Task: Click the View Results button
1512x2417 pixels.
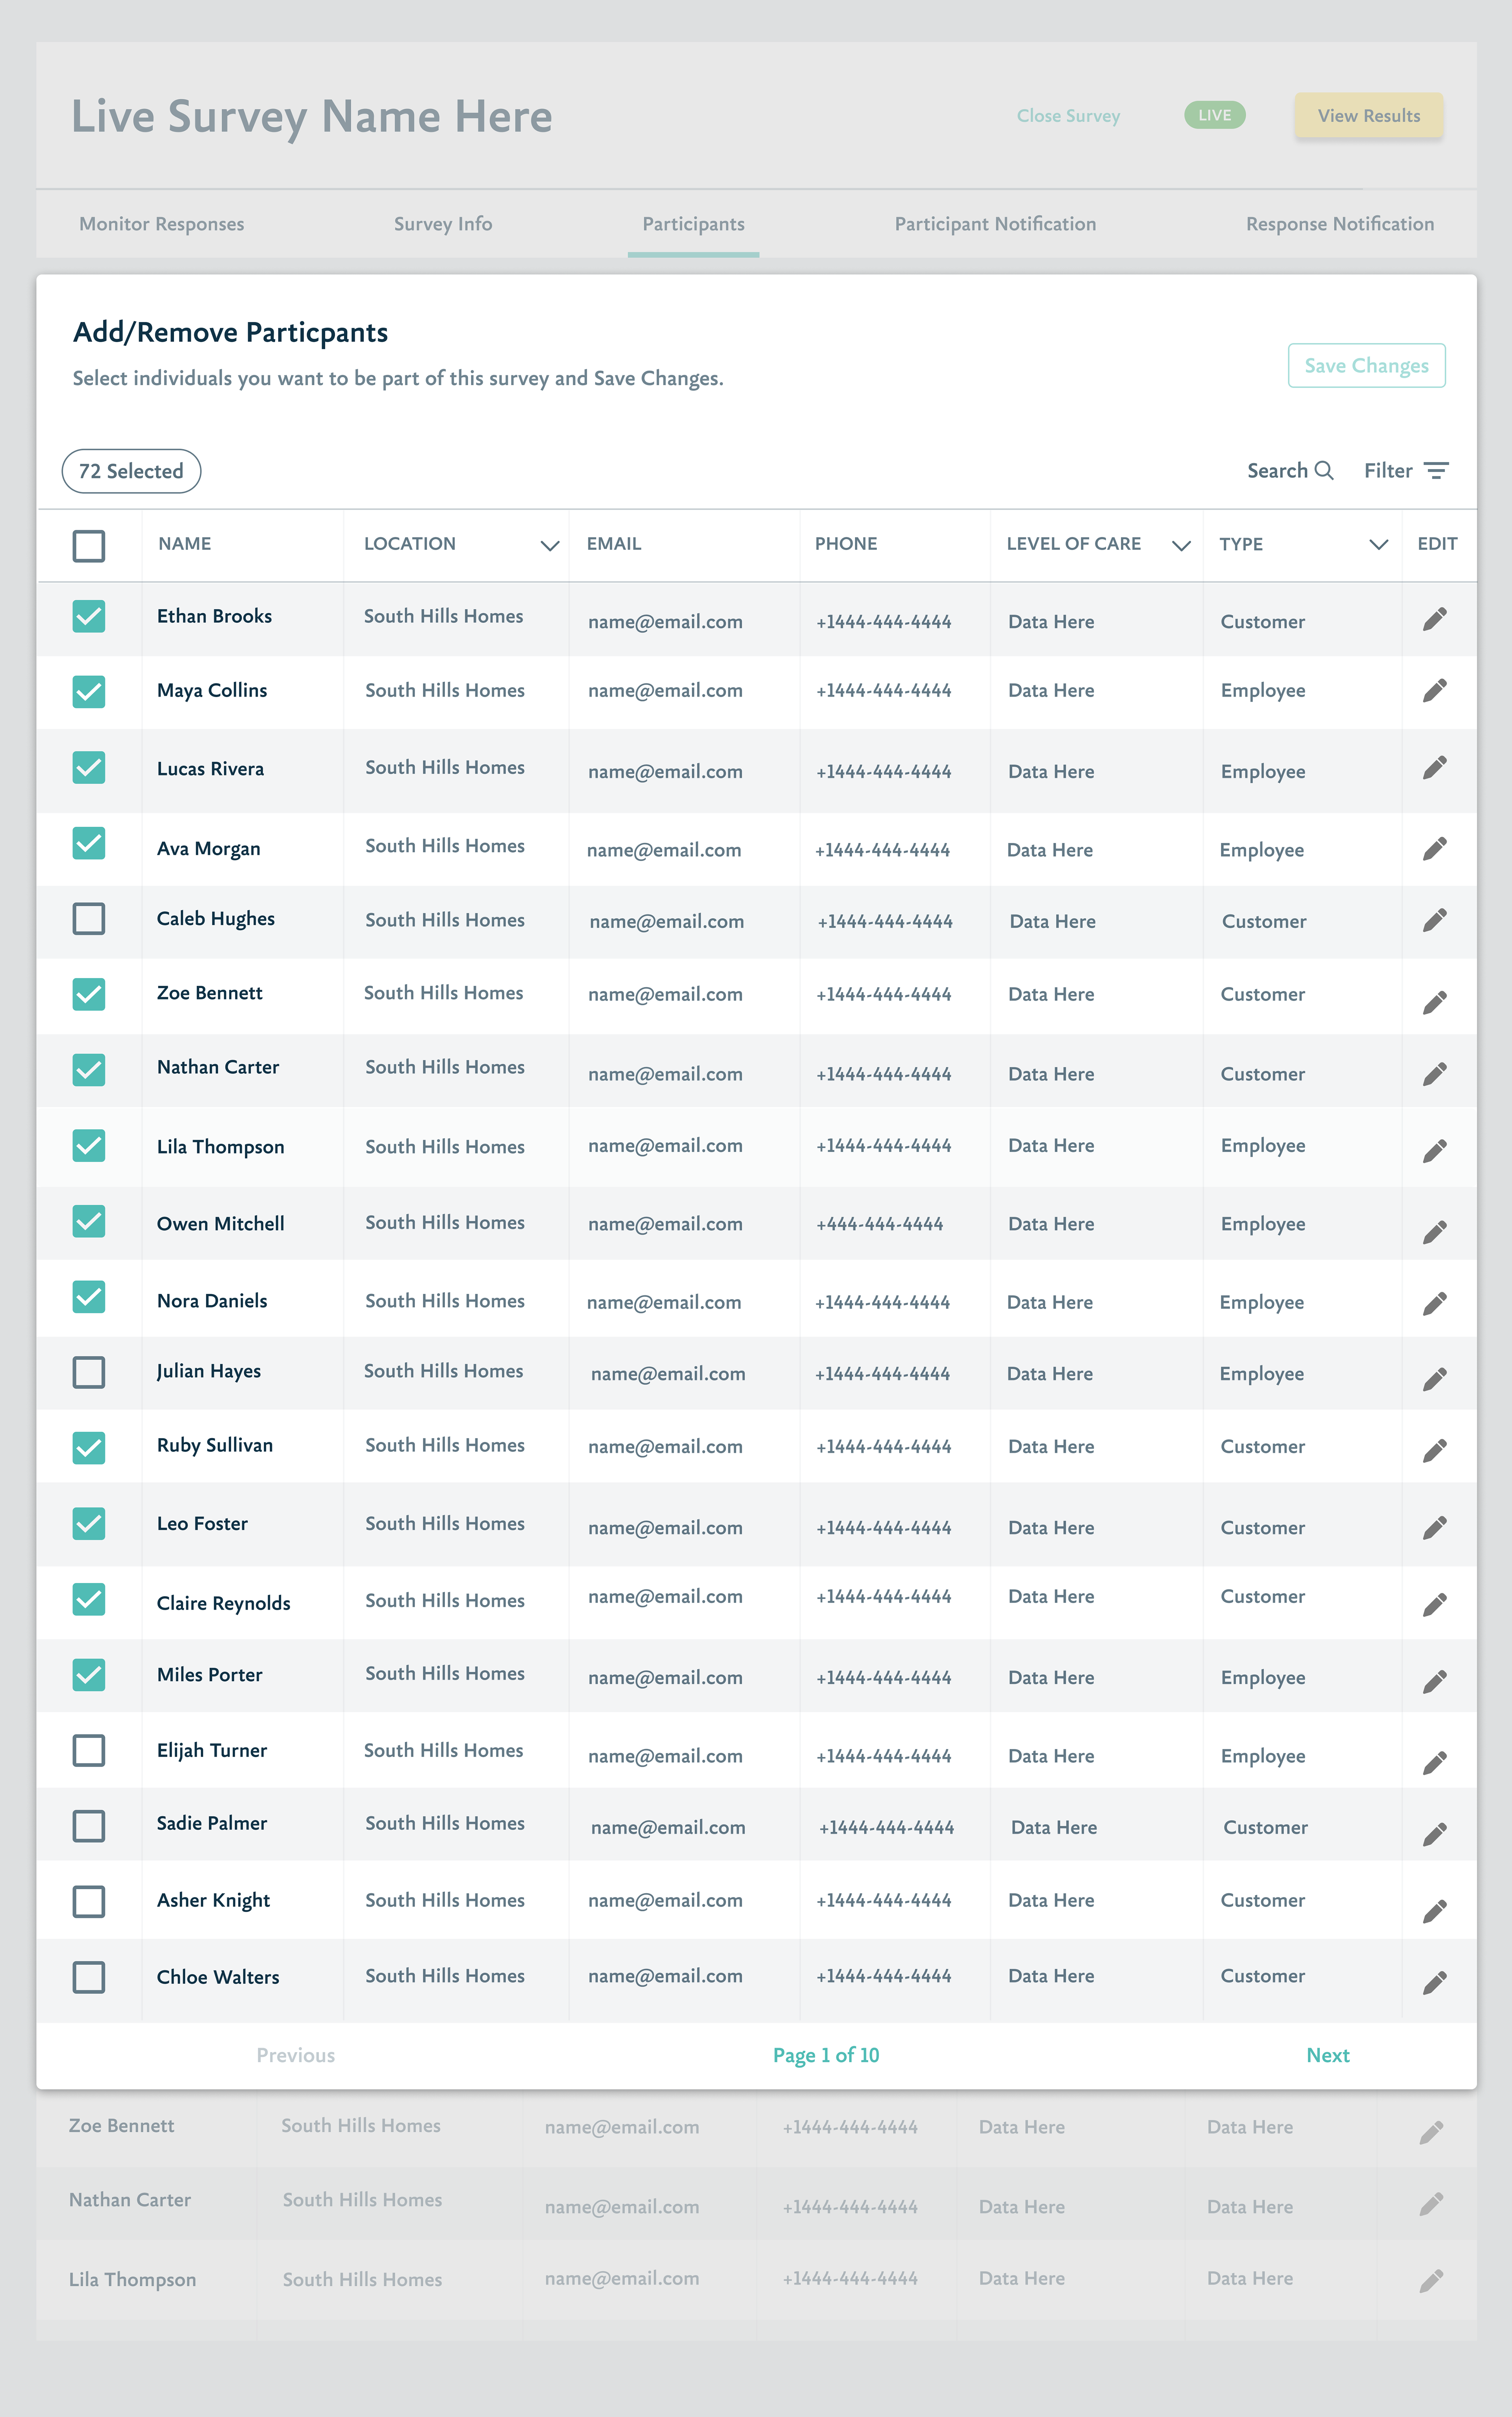Action: click(x=1369, y=116)
